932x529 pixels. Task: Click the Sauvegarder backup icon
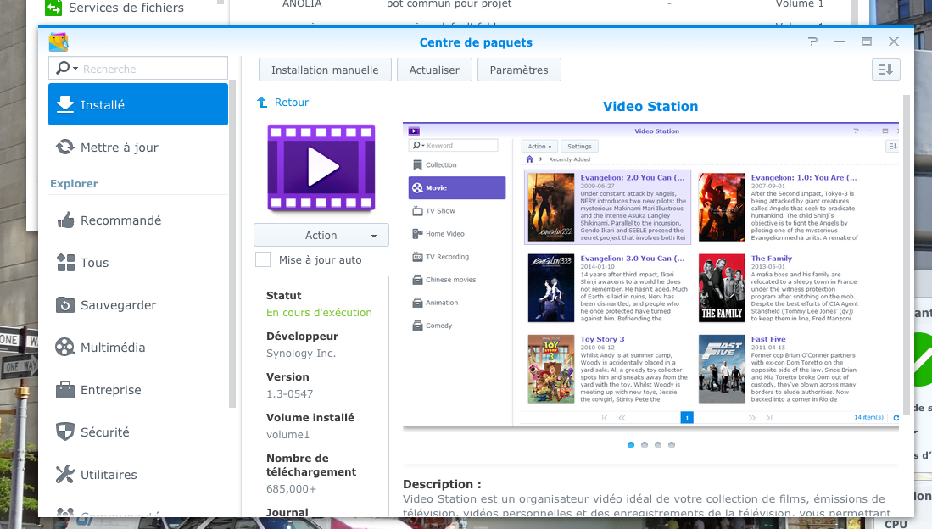click(65, 305)
